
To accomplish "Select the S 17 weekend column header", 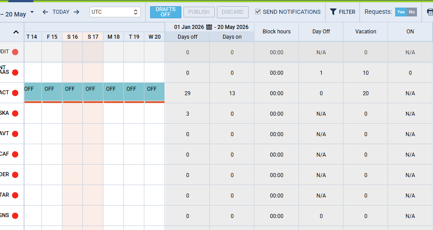I will [93, 36].
